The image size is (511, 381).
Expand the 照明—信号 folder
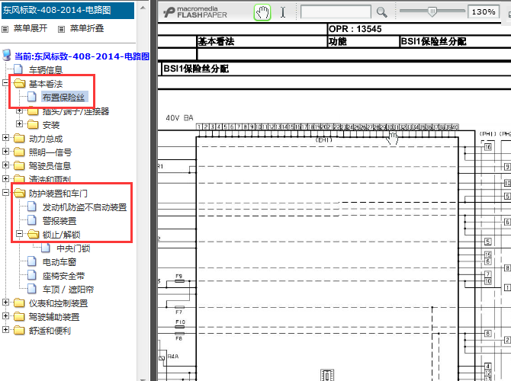(x=5, y=151)
